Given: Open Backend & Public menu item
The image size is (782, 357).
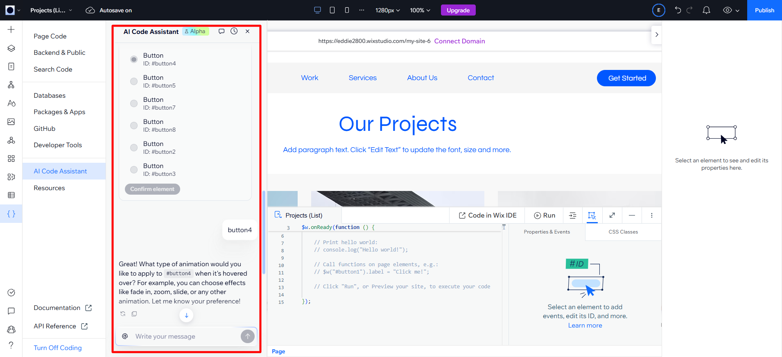Looking at the screenshot, I should [59, 52].
